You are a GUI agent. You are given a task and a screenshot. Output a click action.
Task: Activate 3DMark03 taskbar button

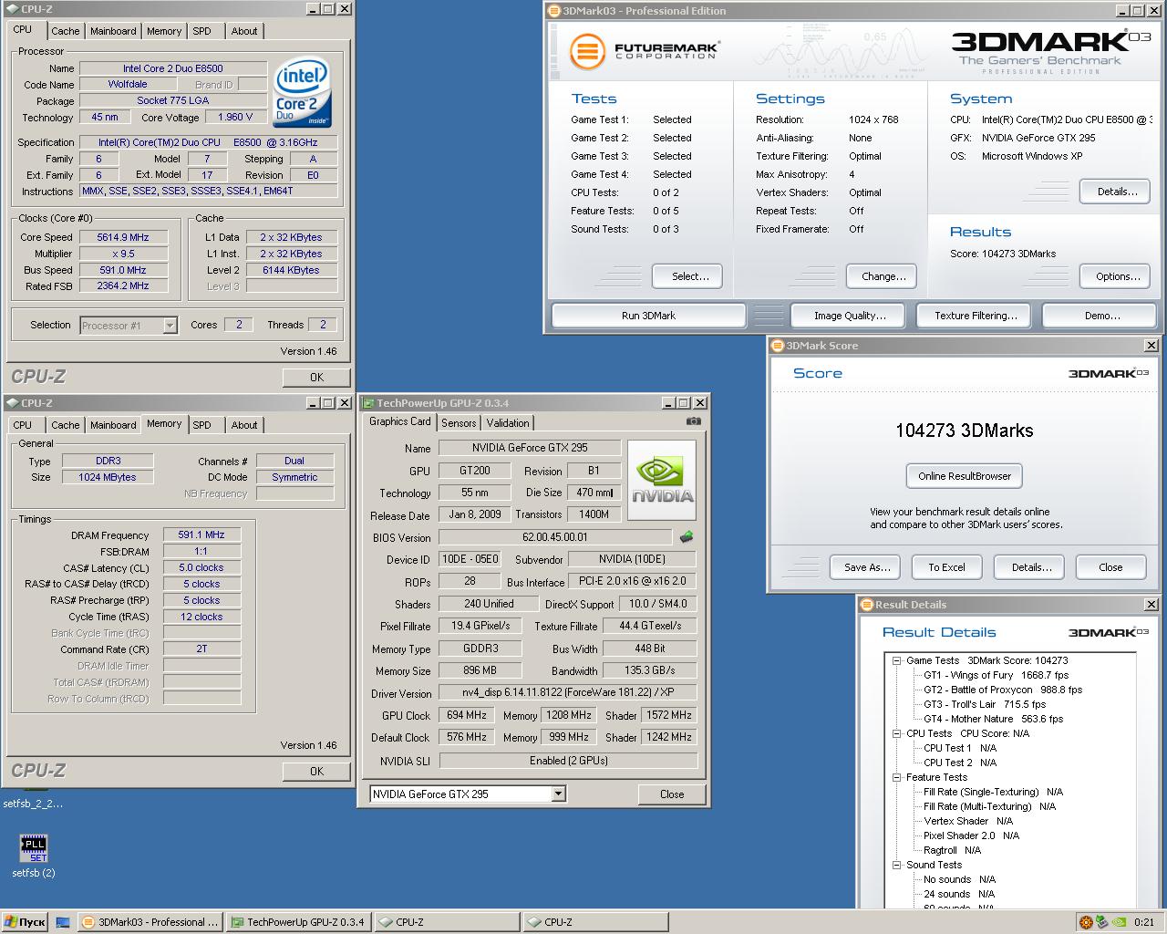tap(150, 922)
